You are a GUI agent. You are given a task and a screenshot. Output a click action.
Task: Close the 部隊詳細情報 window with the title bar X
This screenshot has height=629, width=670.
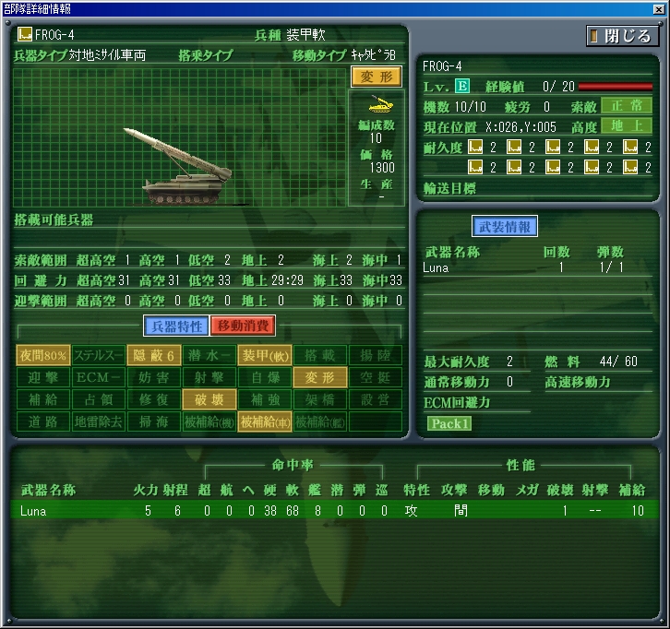click(658, 9)
